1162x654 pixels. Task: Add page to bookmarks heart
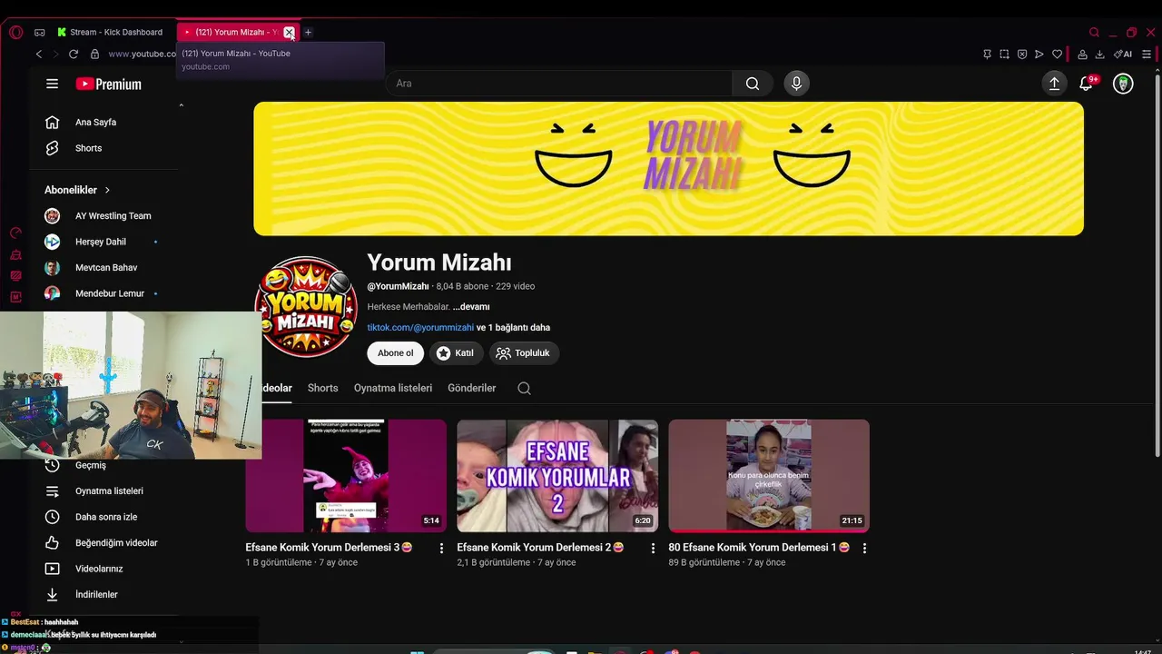tap(1057, 54)
